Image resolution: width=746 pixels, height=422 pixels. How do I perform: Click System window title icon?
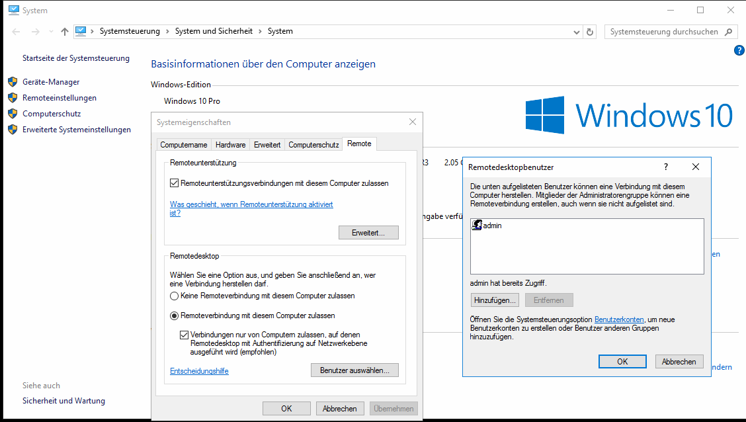click(14, 10)
